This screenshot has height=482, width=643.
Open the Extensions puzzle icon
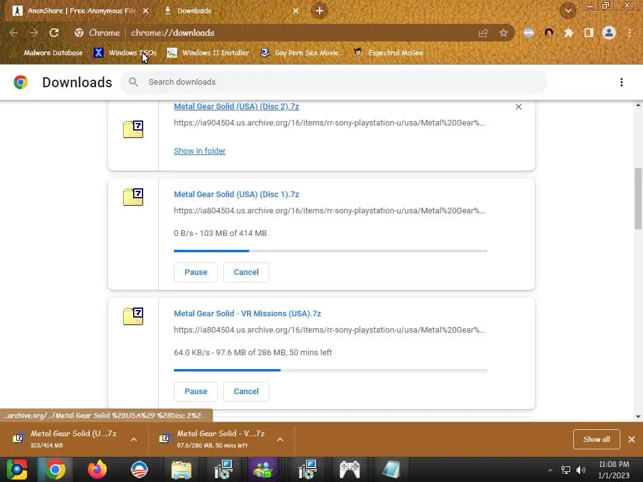pos(568,33)
